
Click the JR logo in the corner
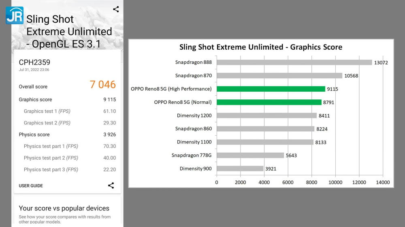point(15,15)
